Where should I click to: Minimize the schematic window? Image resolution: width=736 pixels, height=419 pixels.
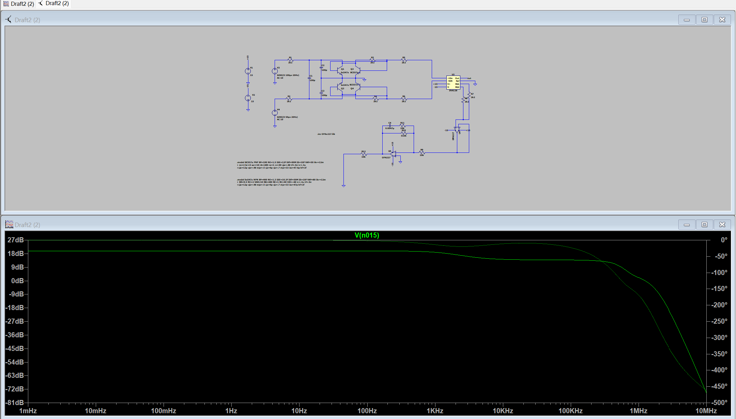coord(687,20)
